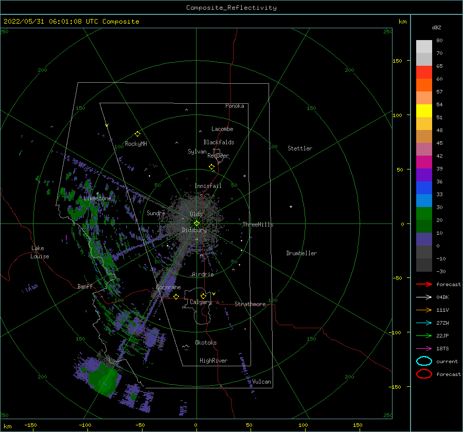Viewport: 463px width, 432px height.
Task: Click the Ponoka label
Action: [x=235, y=106]
